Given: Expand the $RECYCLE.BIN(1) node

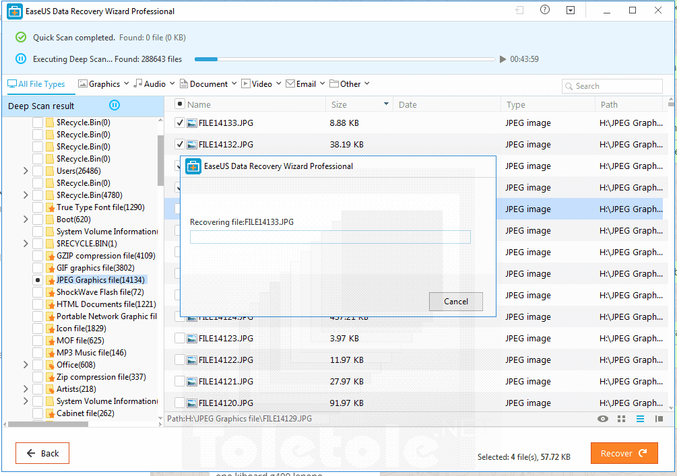Looking at the screenshot, I should [26, 244].
